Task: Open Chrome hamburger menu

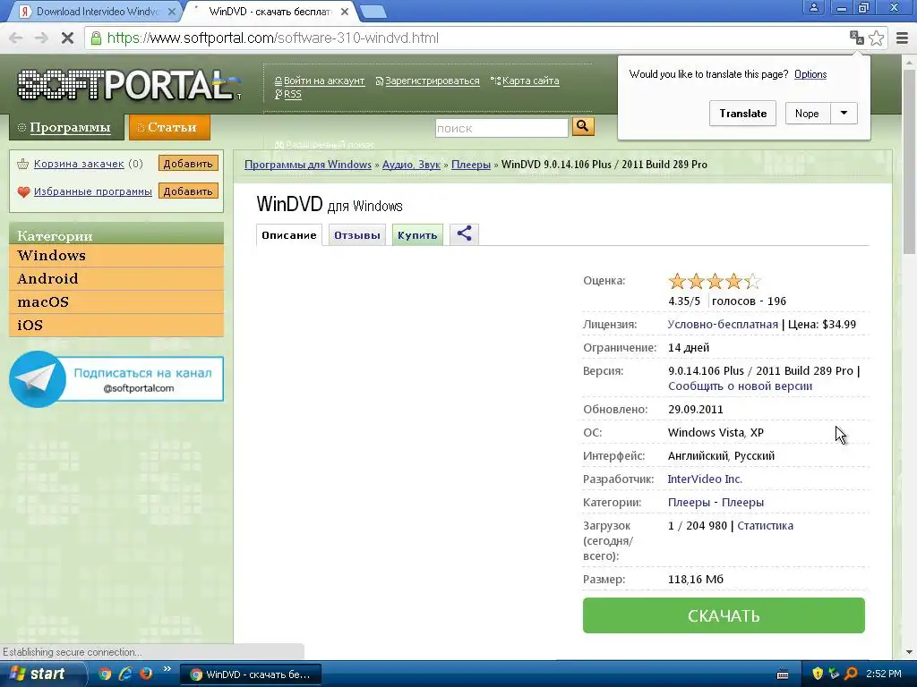Action: (902, 38)
